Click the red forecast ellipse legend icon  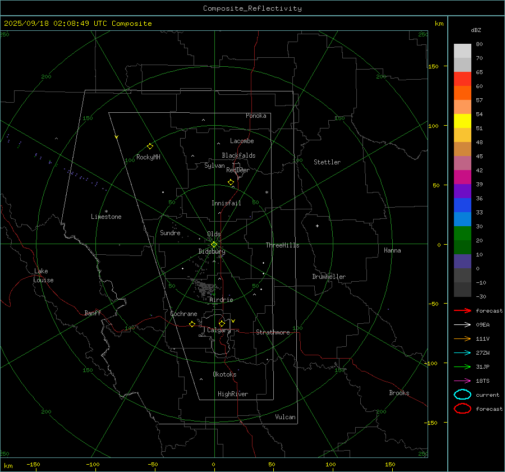click(462, 409)
